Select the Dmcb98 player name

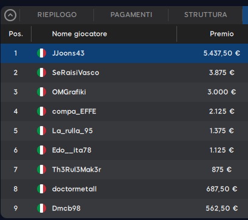[66, 208]
